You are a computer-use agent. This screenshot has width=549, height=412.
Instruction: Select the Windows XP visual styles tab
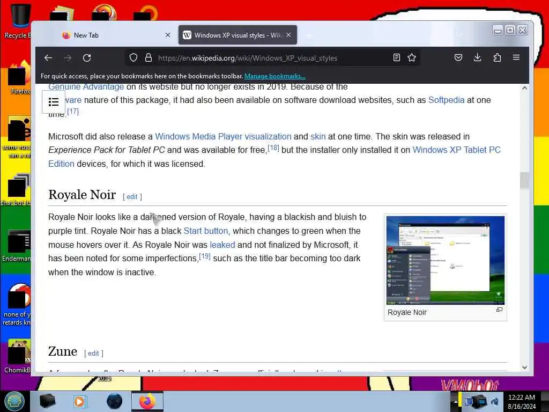point(233,35)
